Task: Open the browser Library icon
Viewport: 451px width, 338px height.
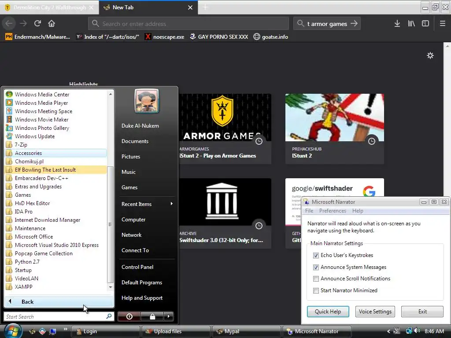Action: pyautogui.click(x=411, y=23)
